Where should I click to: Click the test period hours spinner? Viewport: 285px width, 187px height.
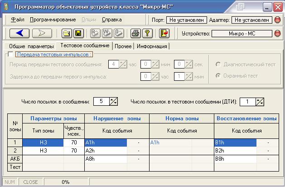point(123,64)
